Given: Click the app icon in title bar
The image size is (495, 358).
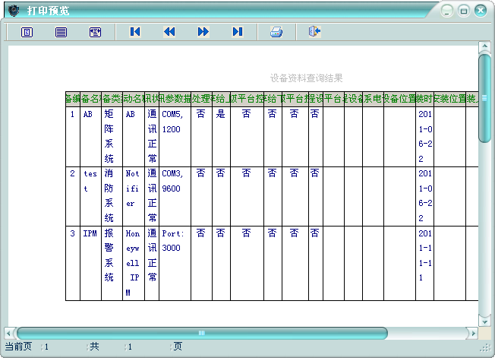Looking at the screenshot, I should click(13, 11).
